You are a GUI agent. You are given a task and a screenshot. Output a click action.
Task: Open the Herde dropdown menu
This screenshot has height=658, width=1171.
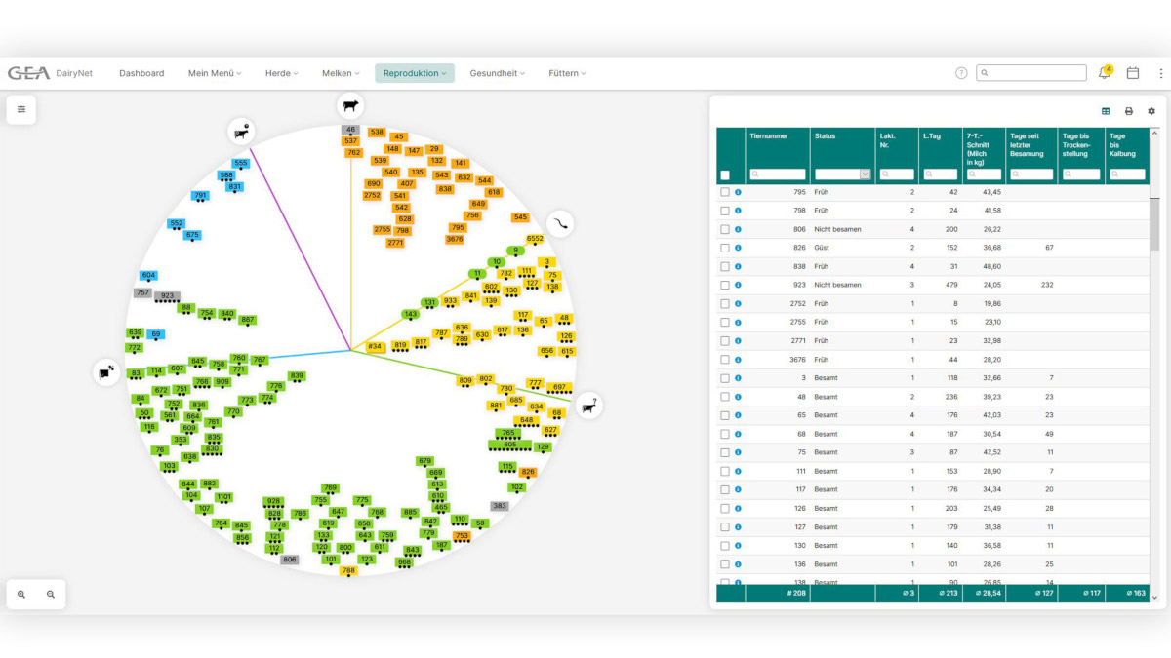pyautogui.click(x=281, y=72)
